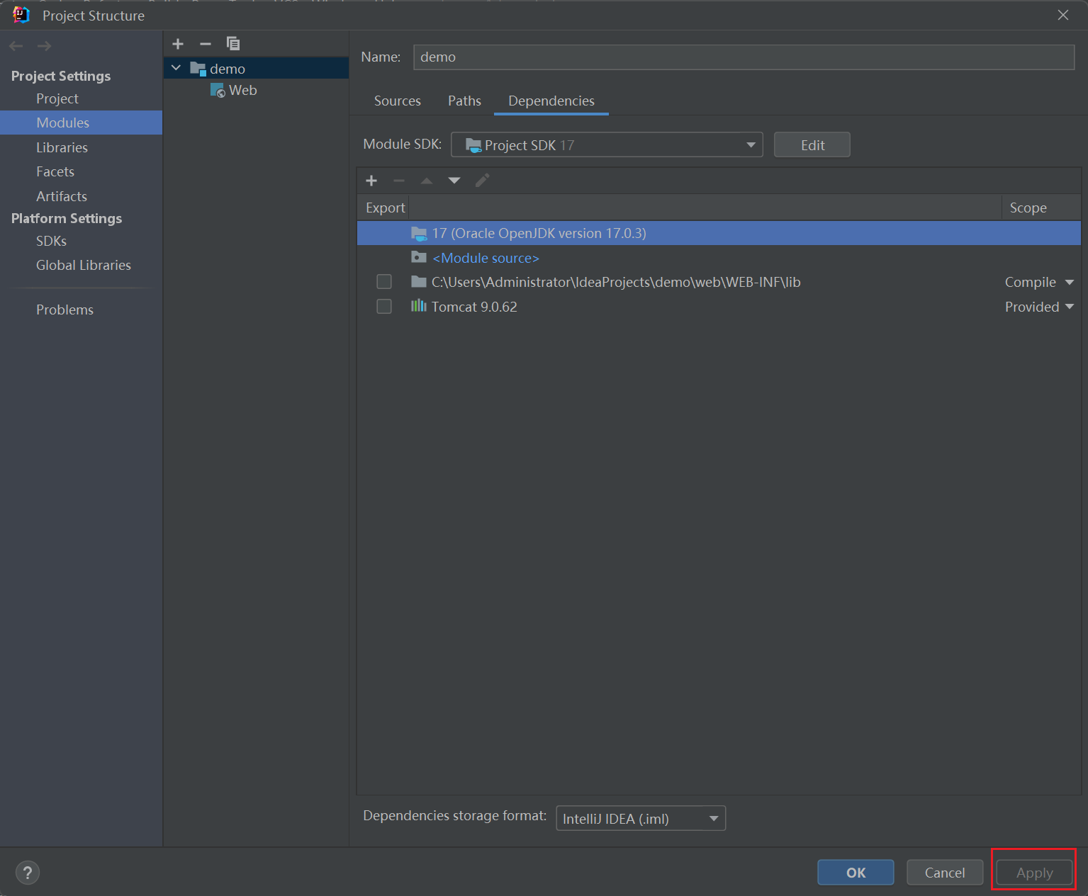
Task: Click the add module plus icon
Action: pos(178,44)
